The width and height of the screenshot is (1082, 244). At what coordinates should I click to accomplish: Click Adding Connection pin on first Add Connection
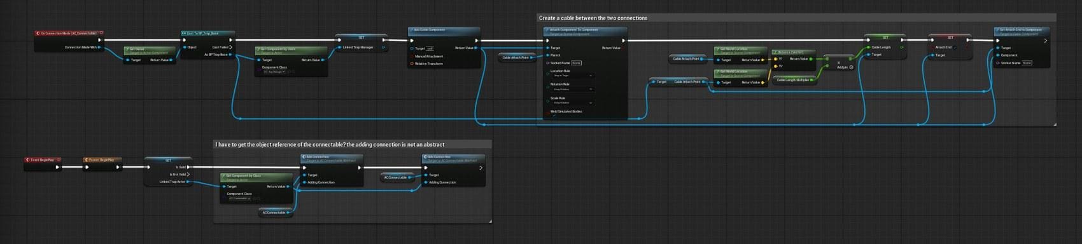pyautogui.click(x=304, y=182)
